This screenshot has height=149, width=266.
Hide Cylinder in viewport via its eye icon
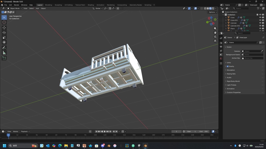pyautogui.click(x=260, y=23)
